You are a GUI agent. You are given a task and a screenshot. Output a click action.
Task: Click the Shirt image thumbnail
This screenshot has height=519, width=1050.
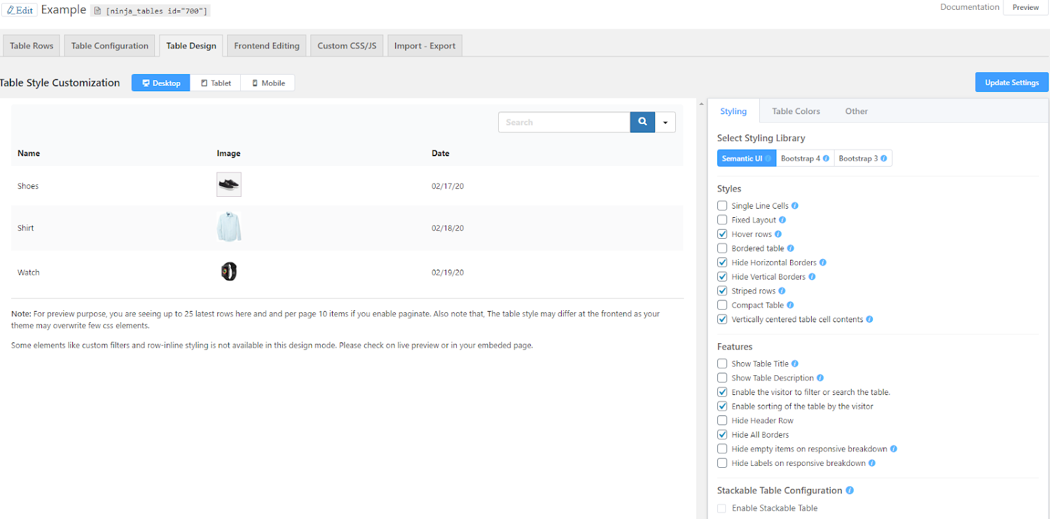229,228
